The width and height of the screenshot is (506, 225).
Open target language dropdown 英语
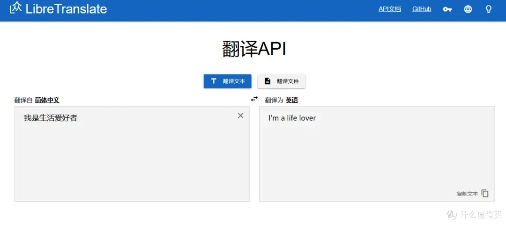(292, 100)
